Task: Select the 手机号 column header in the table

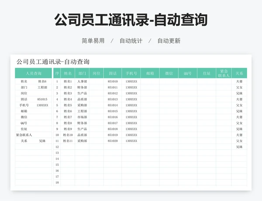Action: [x=131, y=73]
